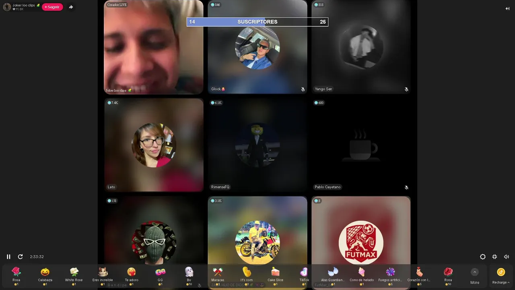
Task: Send the Rosa gift costing 1 coin
Action: click(x=16, y=276)
